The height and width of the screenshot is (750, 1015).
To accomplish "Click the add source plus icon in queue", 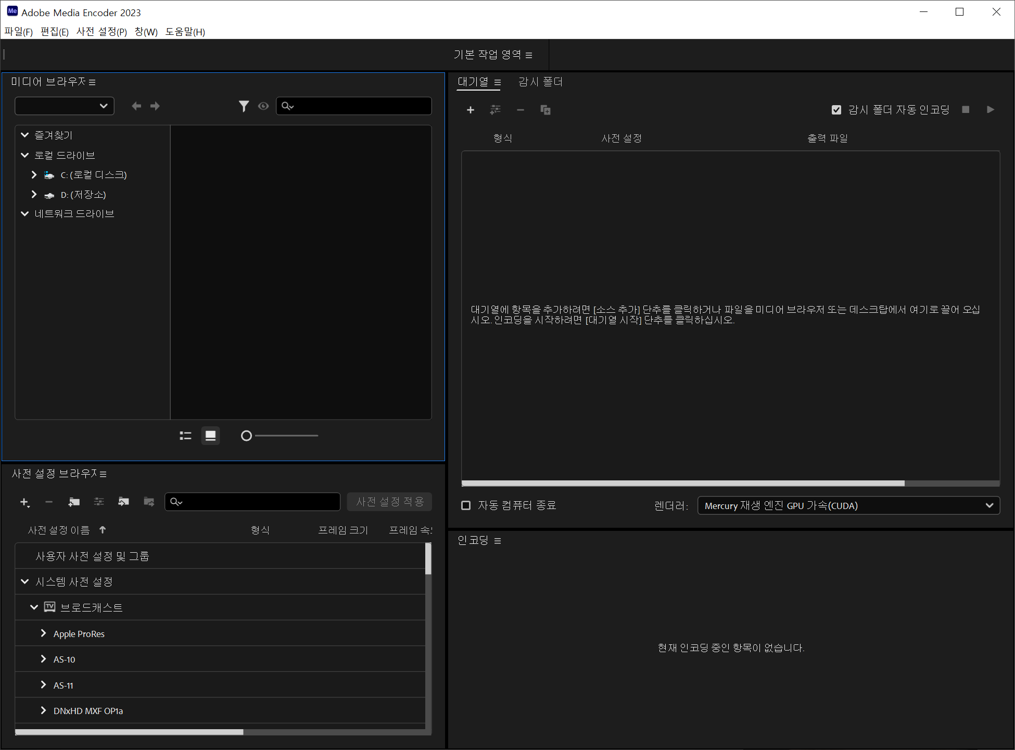I will pos(470,110).
